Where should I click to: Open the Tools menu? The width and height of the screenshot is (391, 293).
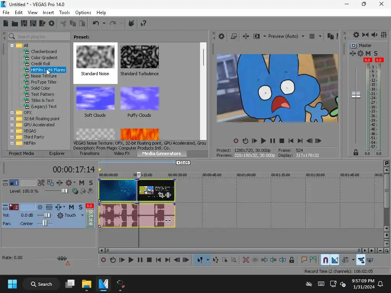64,13
